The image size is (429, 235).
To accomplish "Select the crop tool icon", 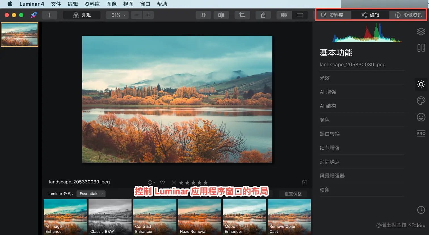I will [242, 15].
